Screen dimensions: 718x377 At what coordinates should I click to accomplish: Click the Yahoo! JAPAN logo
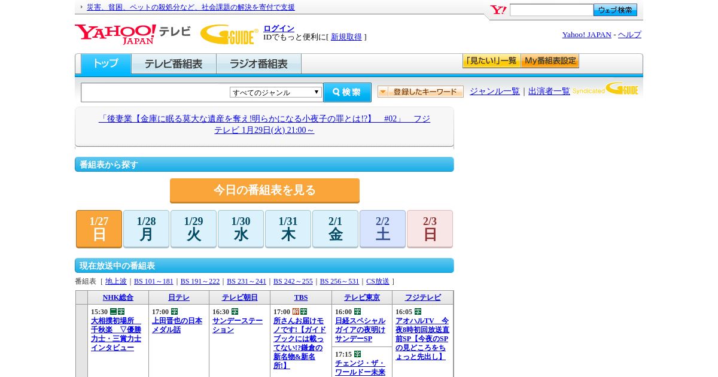pyautogui.click(x=115, y=34)
